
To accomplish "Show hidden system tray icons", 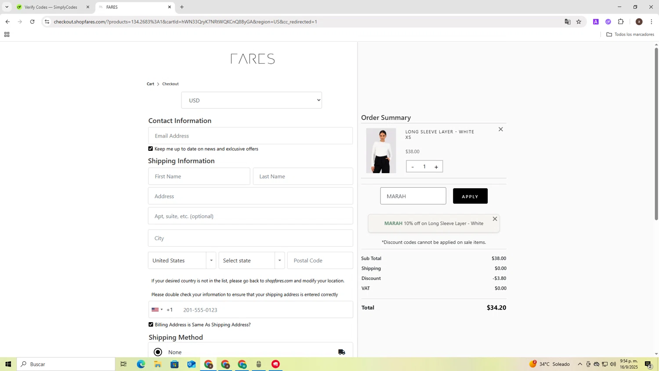I will click(x=580, y=364).
